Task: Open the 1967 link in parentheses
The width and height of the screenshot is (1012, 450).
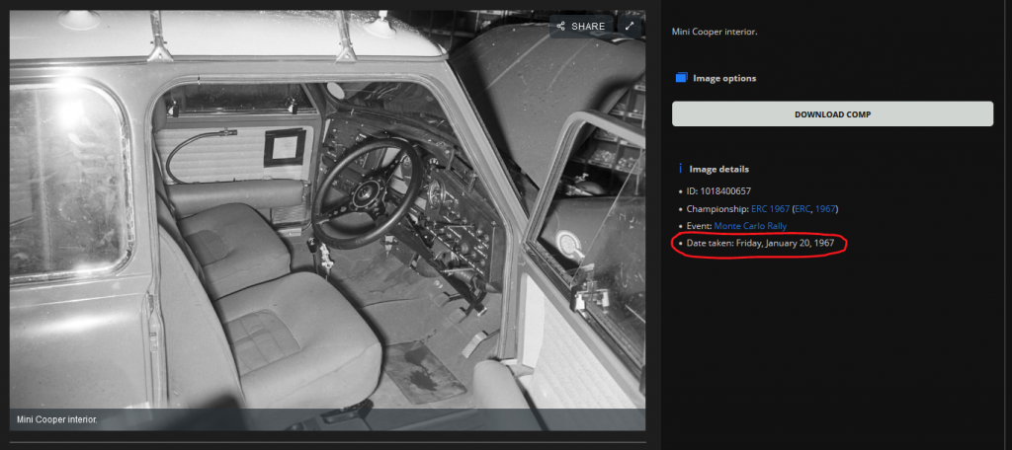Action: click(x=825, y=208)
